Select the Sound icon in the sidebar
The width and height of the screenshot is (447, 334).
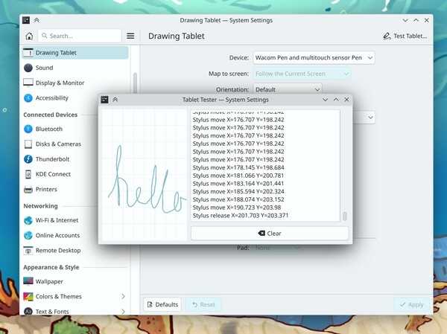click(29, 68)
